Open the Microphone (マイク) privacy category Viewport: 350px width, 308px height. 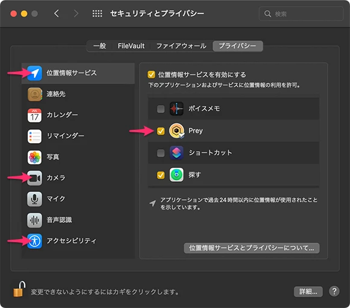tap(78, 199)
